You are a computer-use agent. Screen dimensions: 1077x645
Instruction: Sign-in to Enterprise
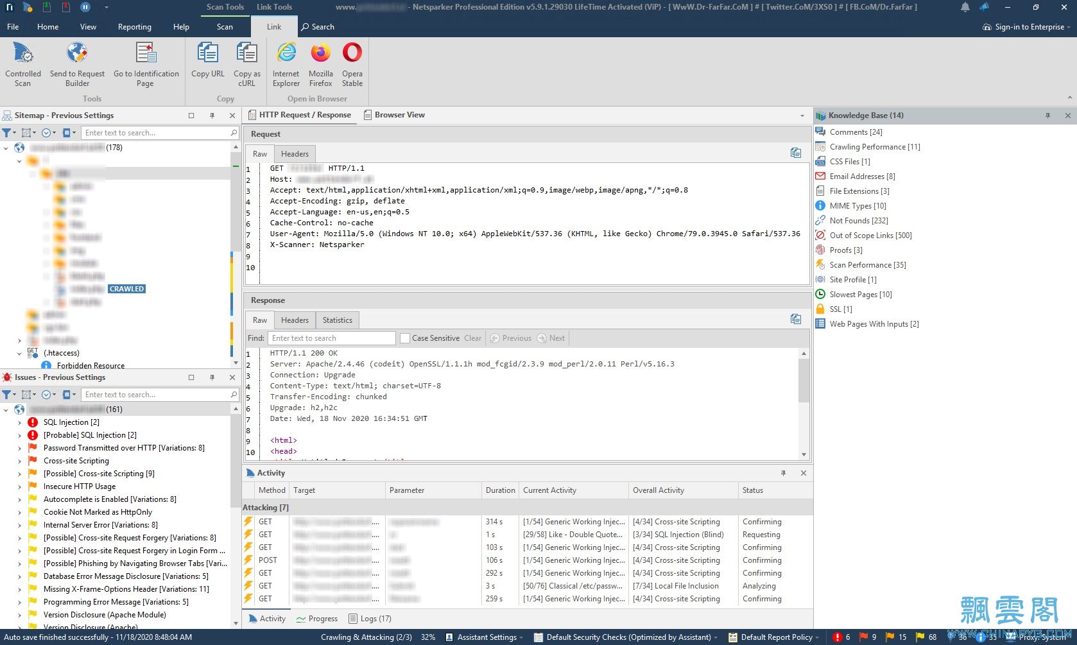(x=1026, y=27)
